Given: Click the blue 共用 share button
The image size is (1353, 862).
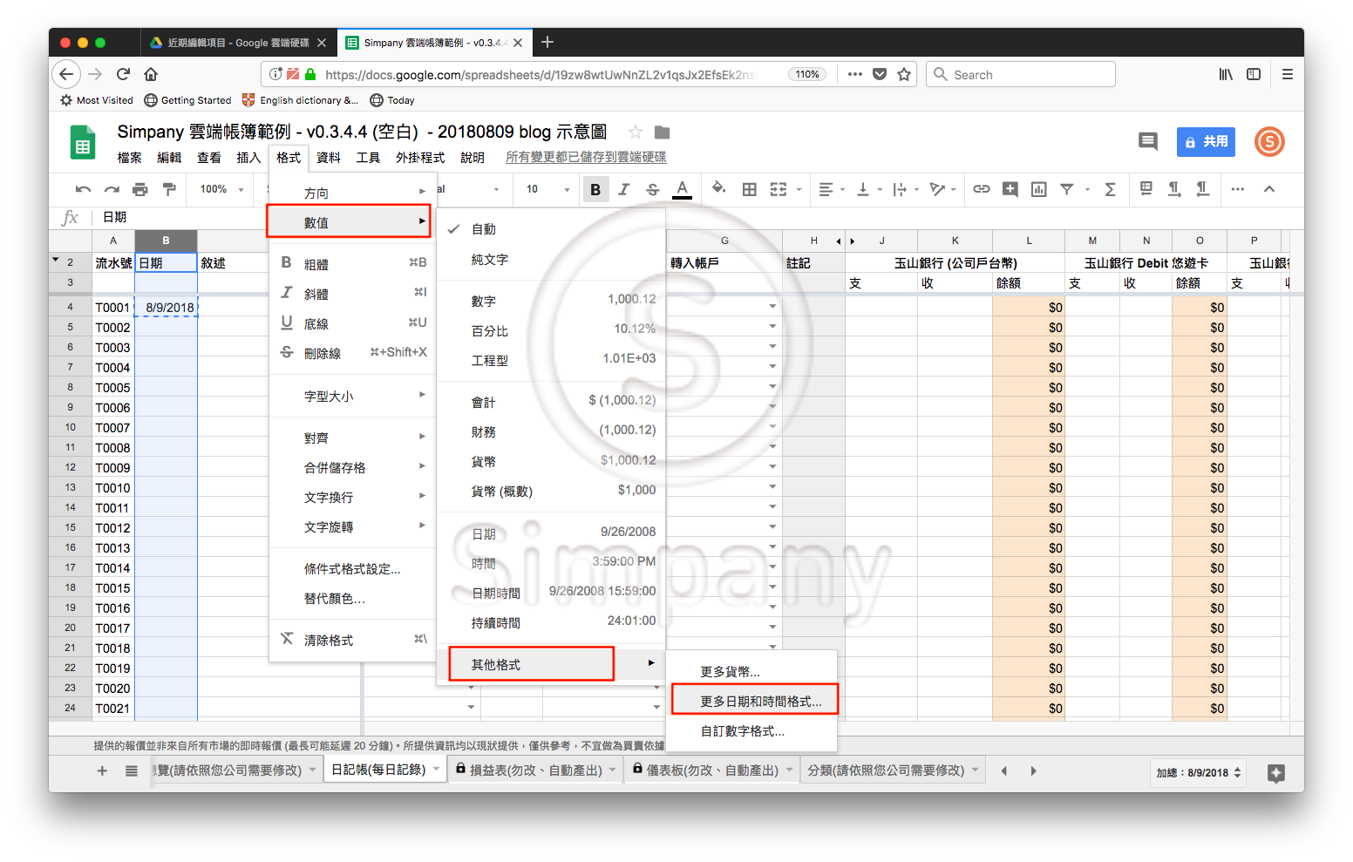Looking at the screenshot, I should tap(1206, 142).
